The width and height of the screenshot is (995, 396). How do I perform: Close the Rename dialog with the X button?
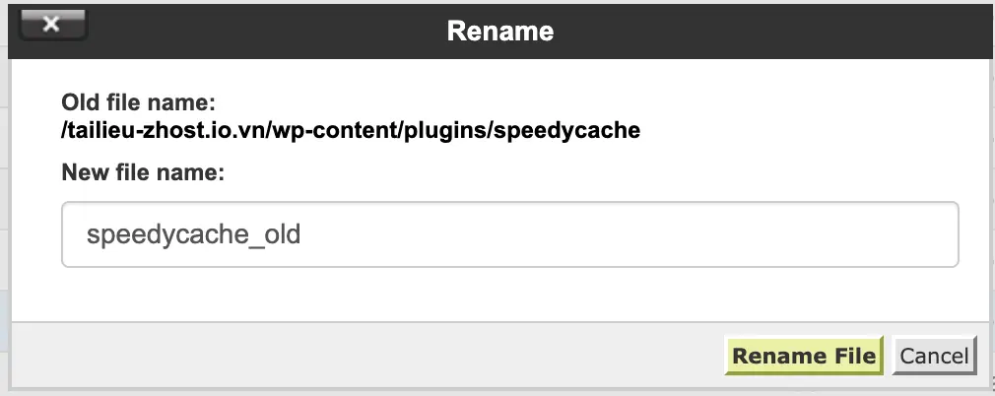click(x=52, y=26)
